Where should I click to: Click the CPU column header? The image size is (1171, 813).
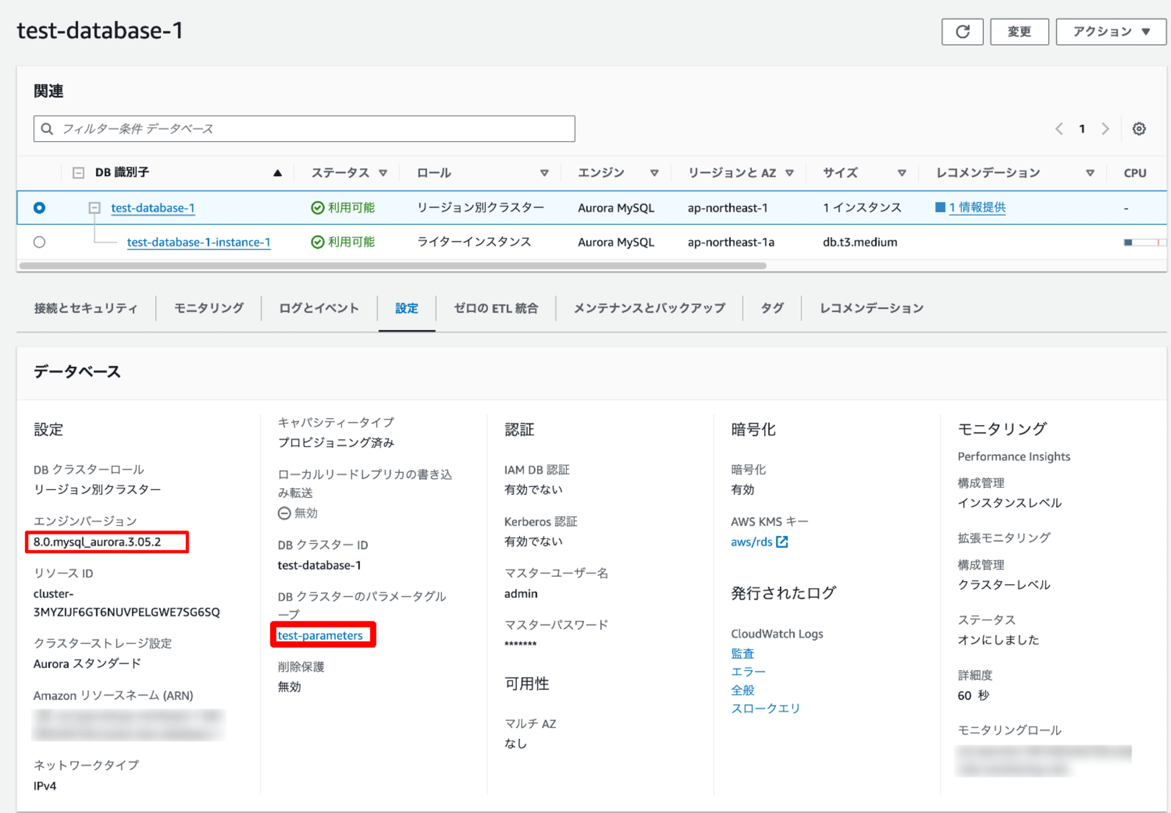[1135, 173]
